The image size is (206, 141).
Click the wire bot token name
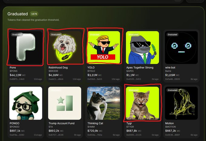(170, 67)
